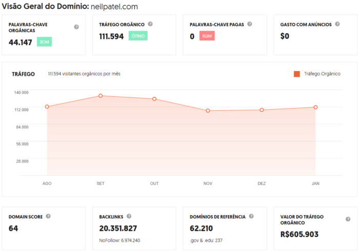The image size is (359, 252).
Task: Click the paid keywords value 0
Action: (192, 36)
